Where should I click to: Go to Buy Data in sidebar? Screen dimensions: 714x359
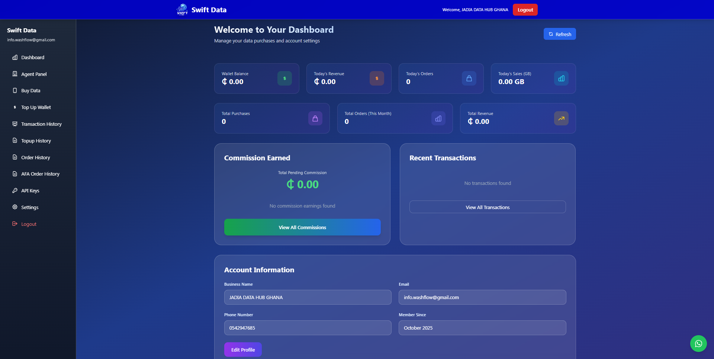tap(30, 91)
